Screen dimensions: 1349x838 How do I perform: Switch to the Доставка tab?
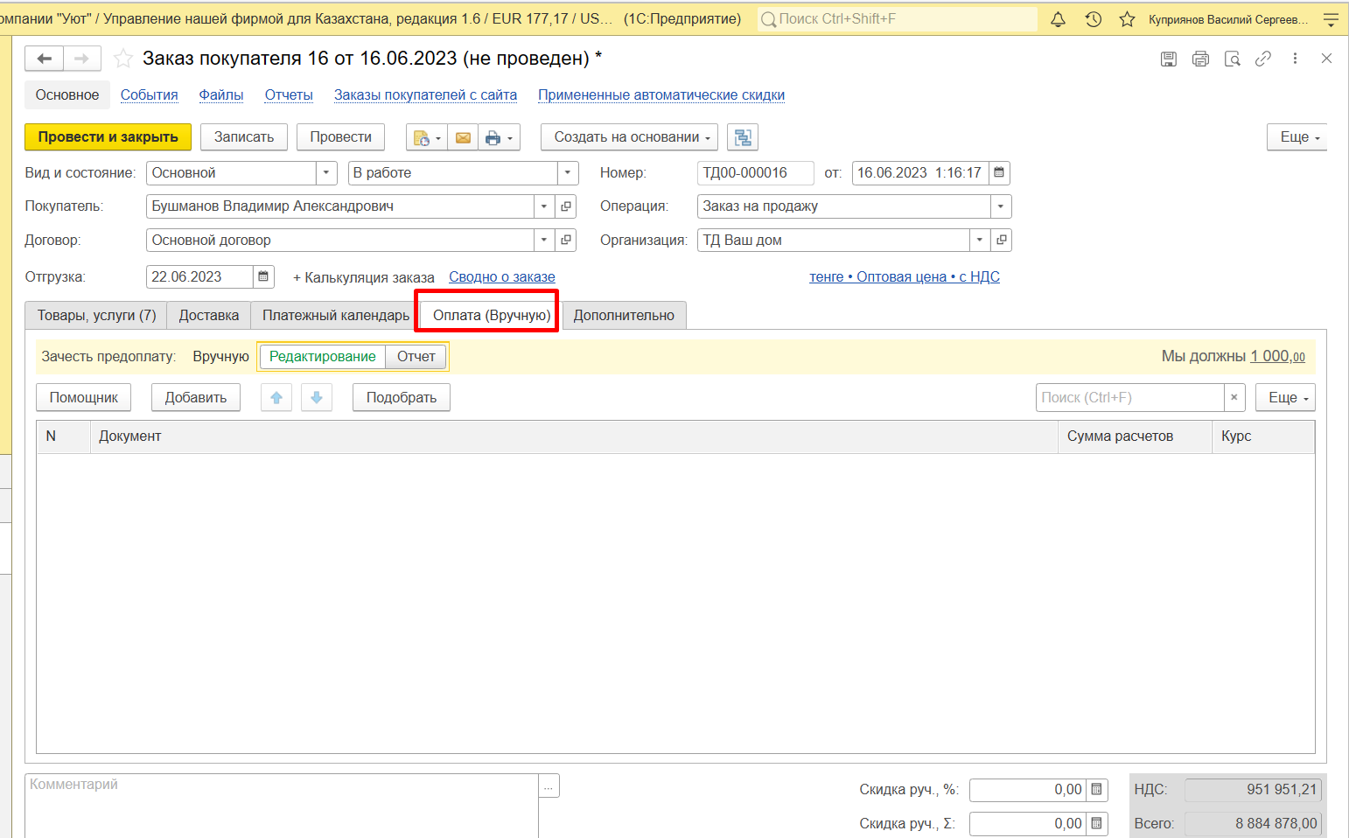[208, 316]
